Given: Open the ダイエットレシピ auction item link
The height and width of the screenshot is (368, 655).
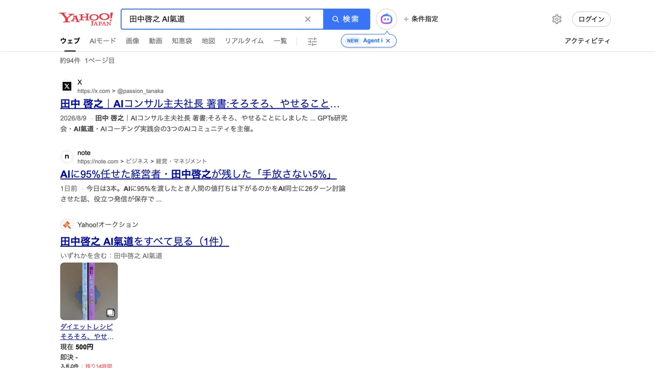Looking at the screenshot, I should click(87, 332).
